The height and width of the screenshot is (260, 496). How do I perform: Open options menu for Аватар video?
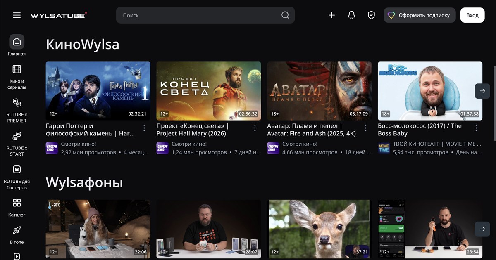[365, 128]
